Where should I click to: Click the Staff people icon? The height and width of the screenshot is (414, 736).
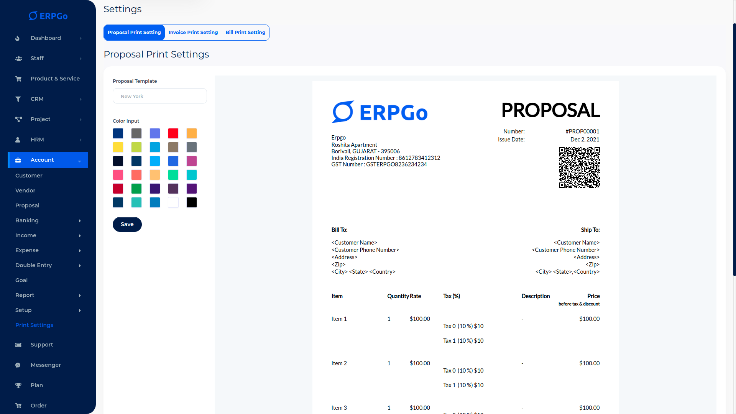18,59
